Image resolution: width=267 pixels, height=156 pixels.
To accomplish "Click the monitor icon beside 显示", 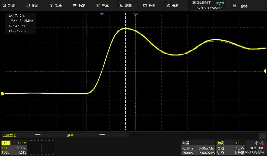I will (28, 6).
